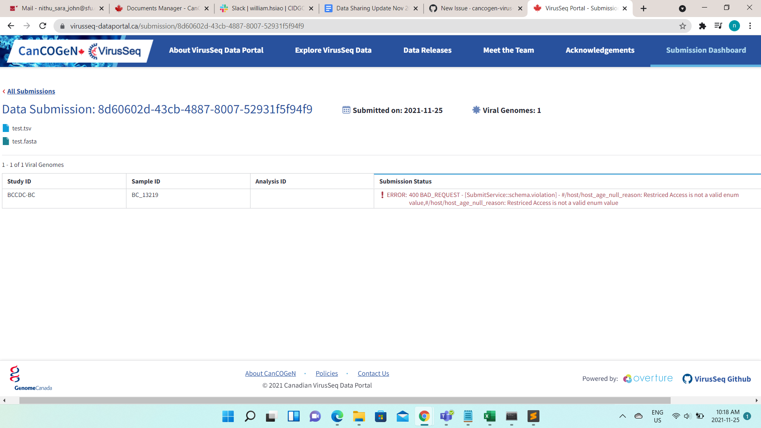Click the GenomeCanada logo
The height and width of the screenshot is (428, 761).
tap(31, 377)
